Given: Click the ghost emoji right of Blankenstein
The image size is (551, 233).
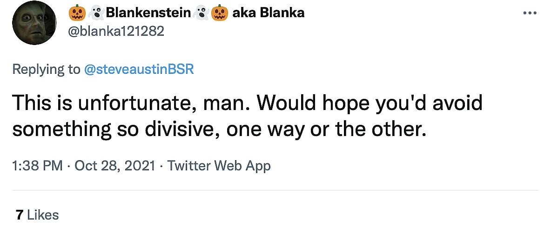Looking at the screenshot, I should (201, 13).
